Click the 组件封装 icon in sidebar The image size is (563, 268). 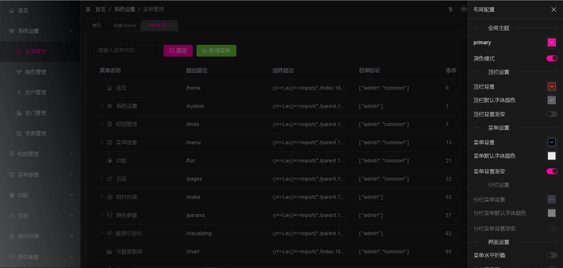[12, 236]
